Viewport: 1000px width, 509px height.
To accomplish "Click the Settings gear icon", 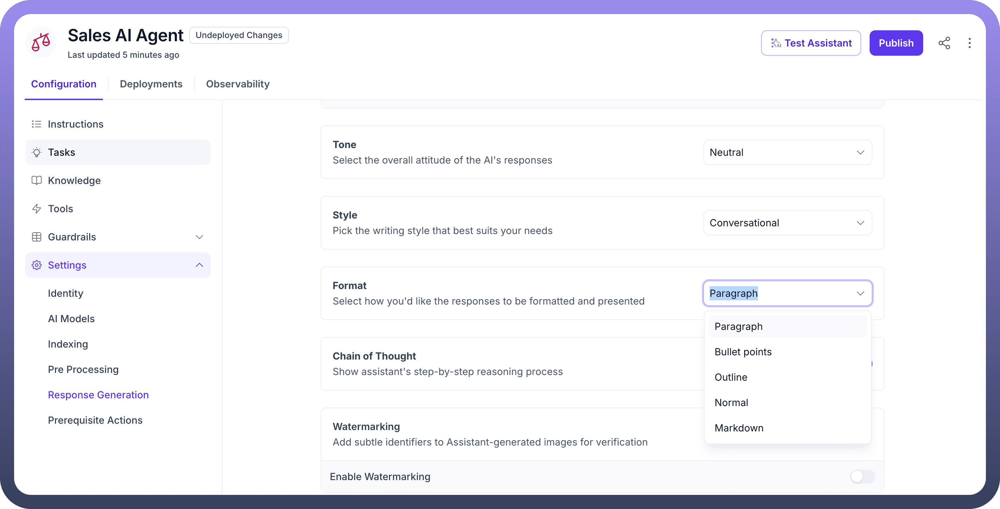I will pos(37,265).
